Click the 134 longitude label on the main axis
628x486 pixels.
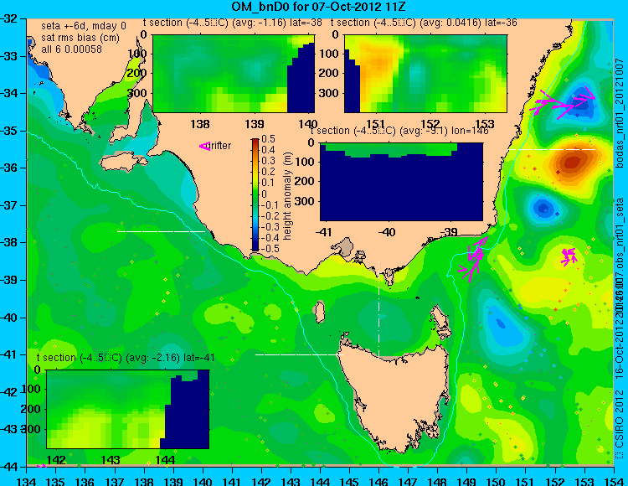[27, 482]
